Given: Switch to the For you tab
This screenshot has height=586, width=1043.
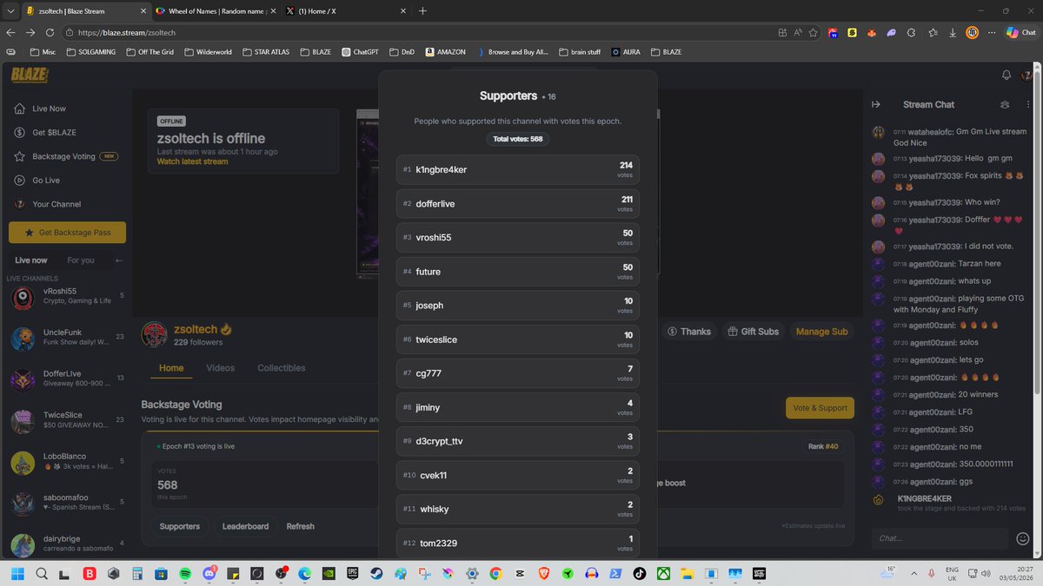Looking at the screenshot, I should pos(81,260).
